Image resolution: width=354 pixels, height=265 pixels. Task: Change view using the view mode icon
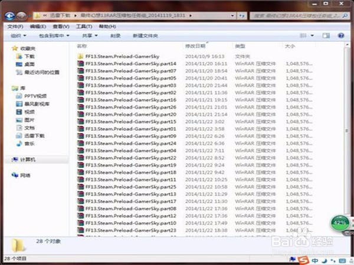(303, 35)
